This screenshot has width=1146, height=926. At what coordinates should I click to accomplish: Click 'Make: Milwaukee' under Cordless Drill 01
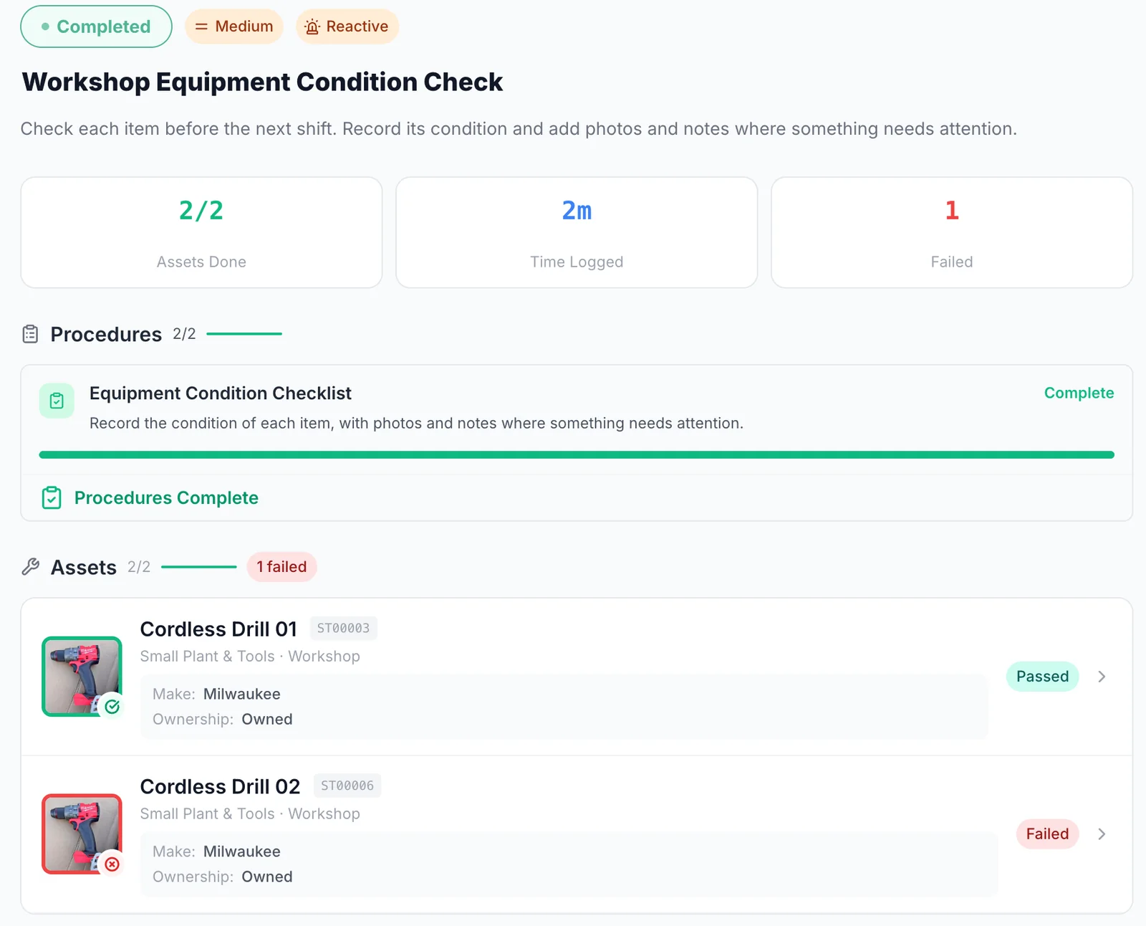(x=216, y=694)
